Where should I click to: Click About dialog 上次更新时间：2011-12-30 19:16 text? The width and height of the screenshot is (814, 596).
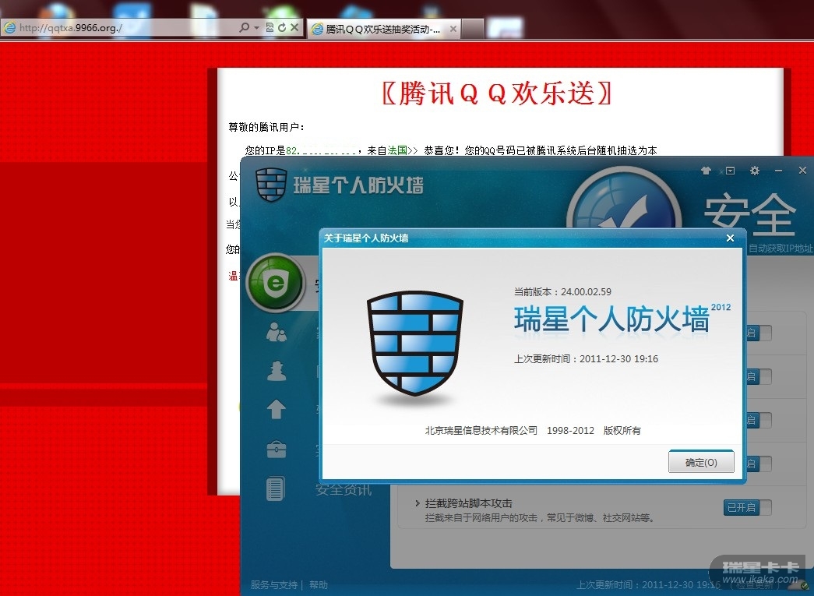586,358
